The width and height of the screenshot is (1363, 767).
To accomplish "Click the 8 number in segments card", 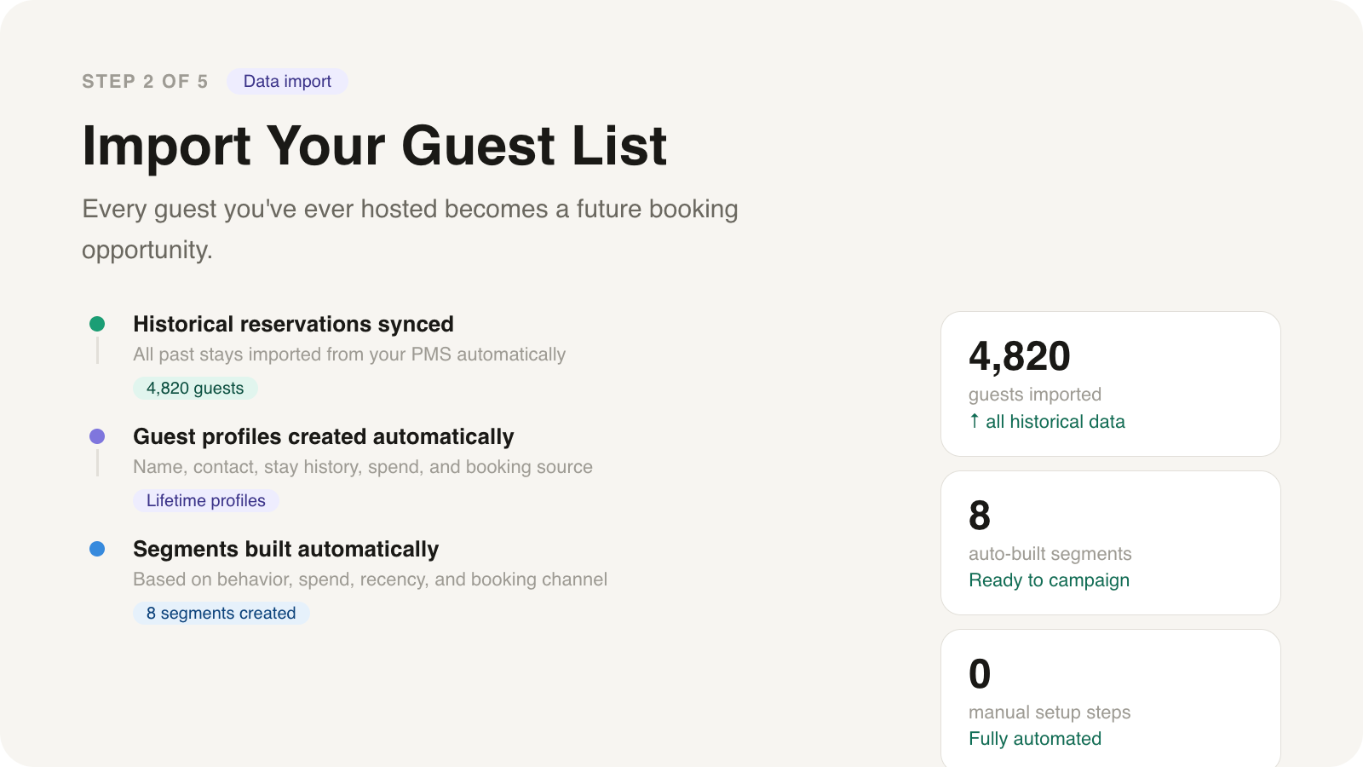I will [x=980, y=516].
